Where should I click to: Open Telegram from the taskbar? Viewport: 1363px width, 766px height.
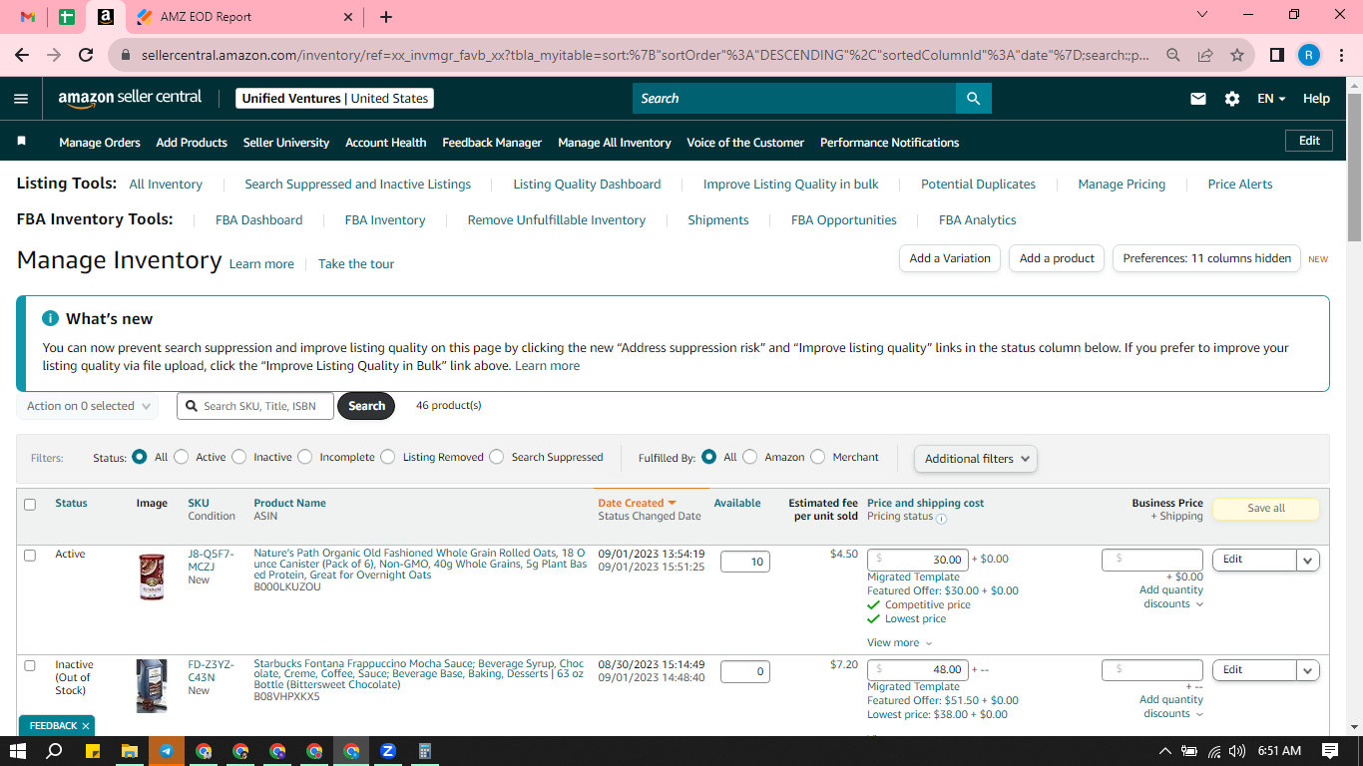pyautogui.click(x=167, y=751)
